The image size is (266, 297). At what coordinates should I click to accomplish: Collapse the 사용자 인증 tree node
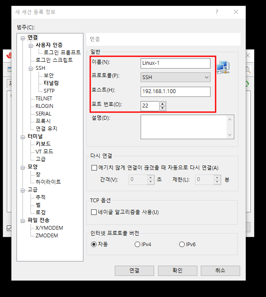coord(30,46)
